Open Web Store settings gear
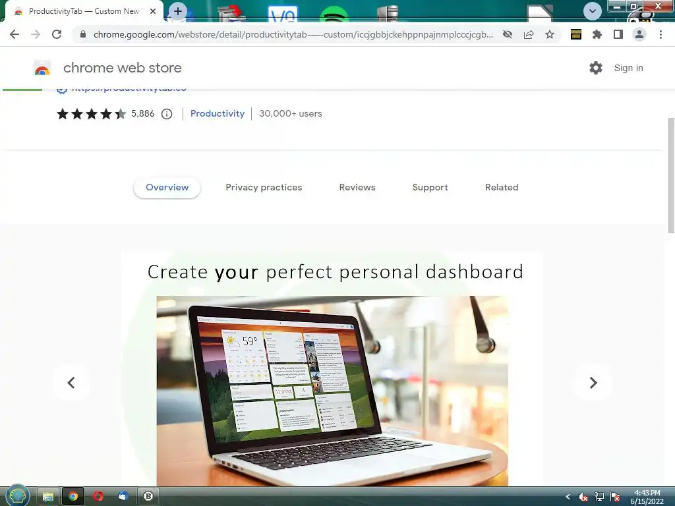This screenshot has height=506, width=675. coord(596,68)
